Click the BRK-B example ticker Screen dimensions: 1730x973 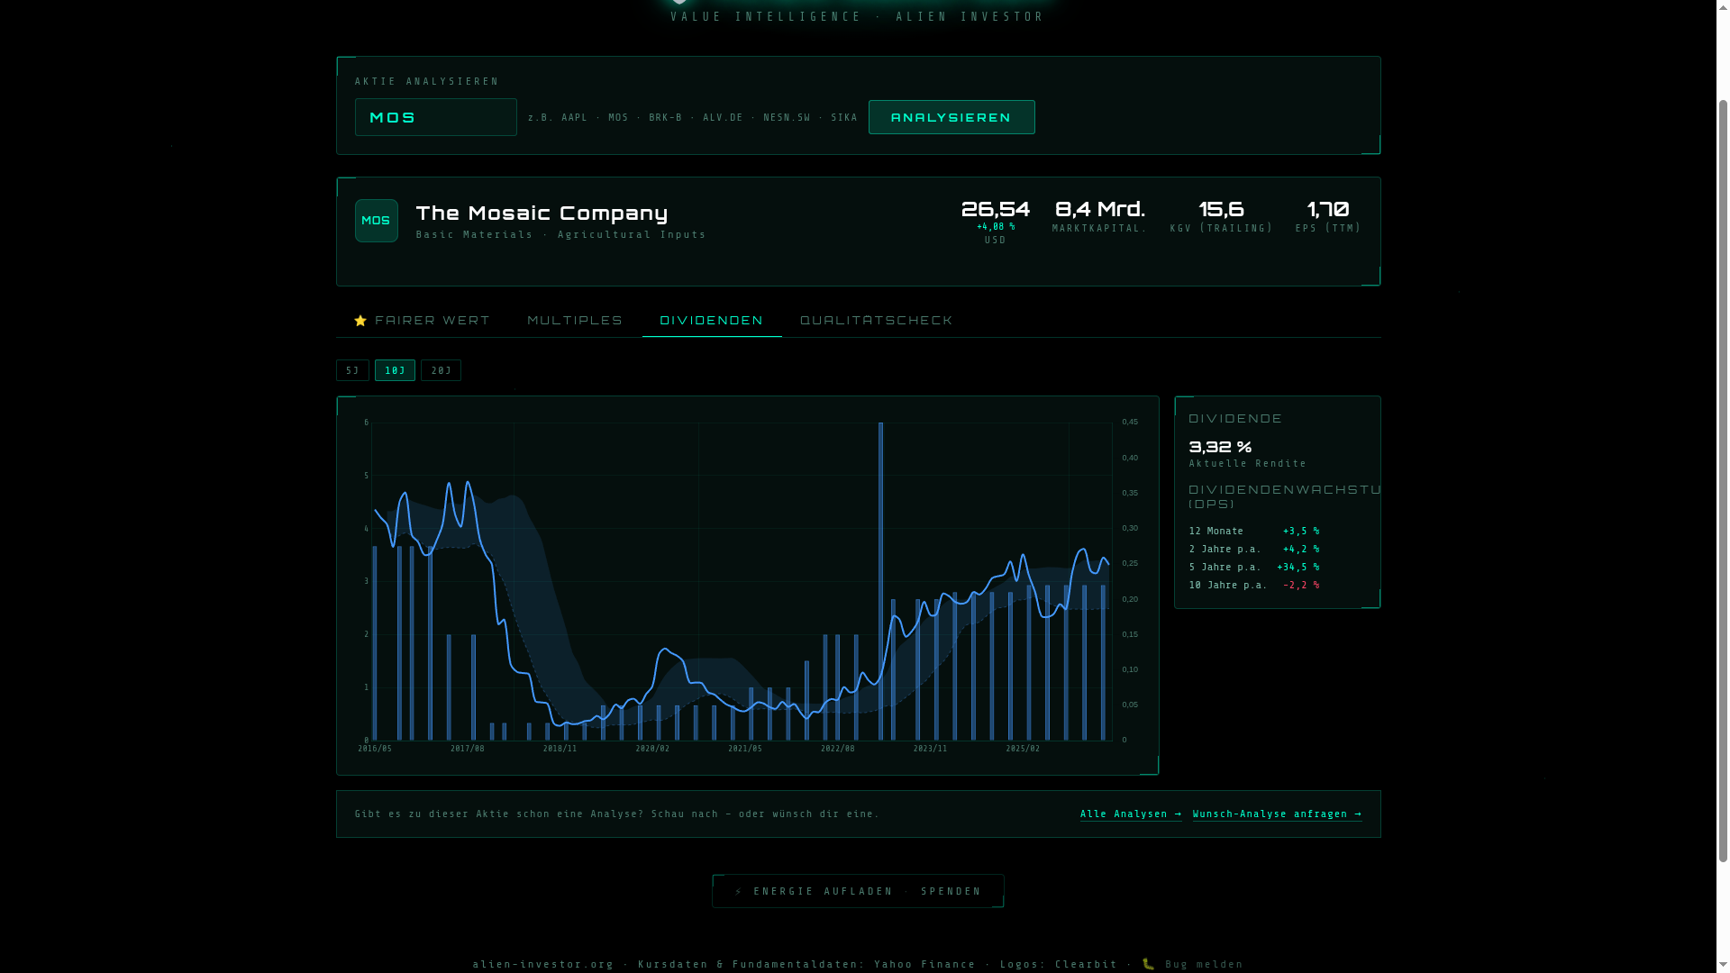coord(665,118)
